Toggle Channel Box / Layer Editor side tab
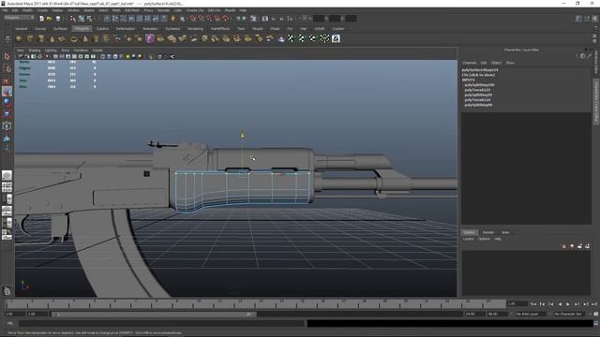The image size is (600, 337). pos(596,102)
